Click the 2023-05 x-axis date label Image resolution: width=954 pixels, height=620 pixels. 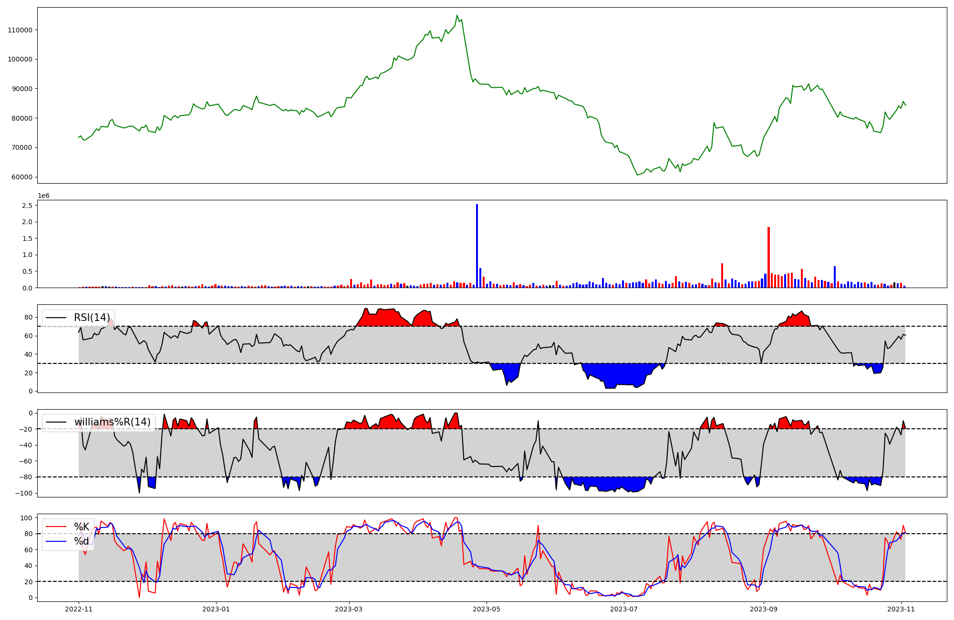(x=487, y=609)
